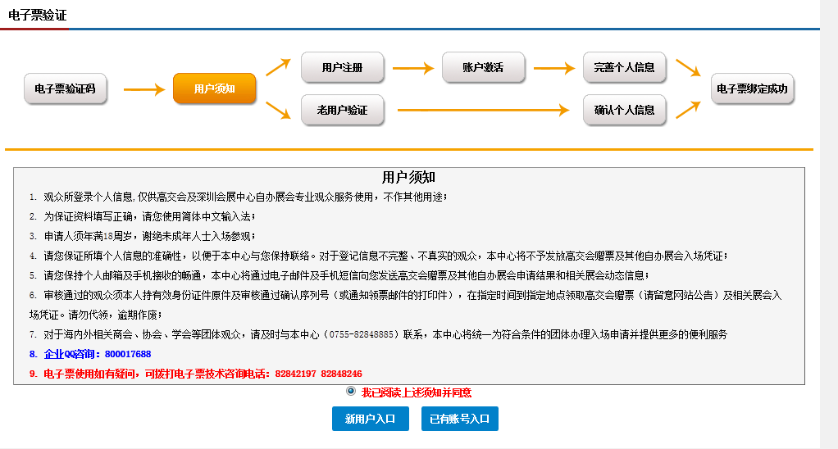This screenshot has height=449, width=838.
Task: Click the QQ number 800017688
Action: [128, 354]
